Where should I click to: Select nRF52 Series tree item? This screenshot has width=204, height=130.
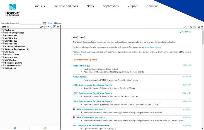click(11, 41)
